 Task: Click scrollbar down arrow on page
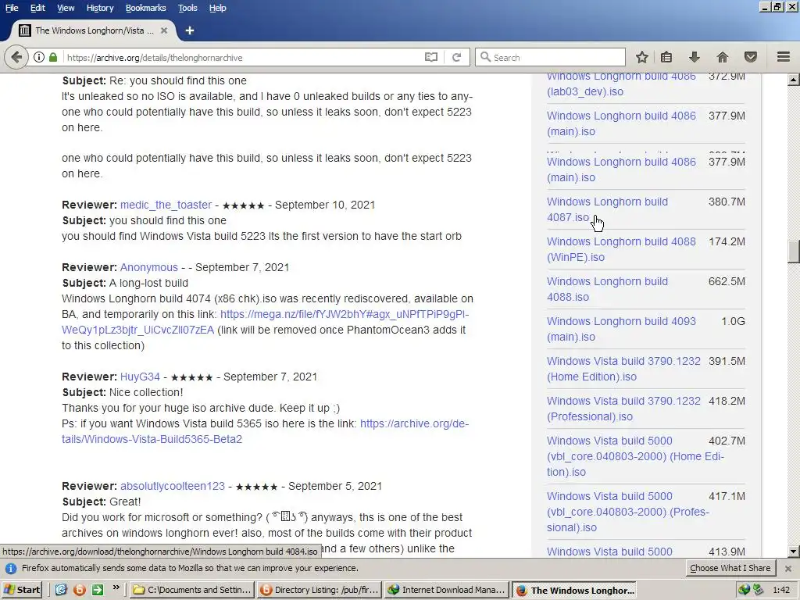pyautogui.click(x=794, y=551)
